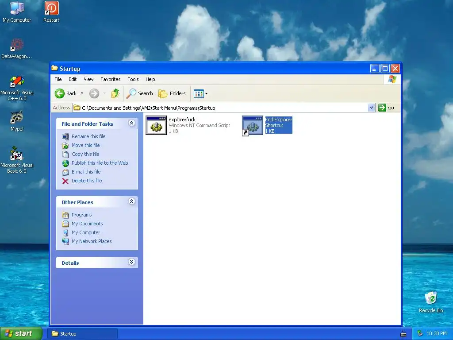
Task: Open the View menu
Action: point(88,79)
